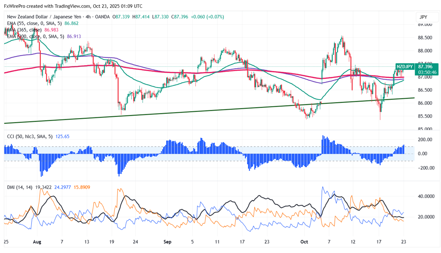Click the EMA 55 value 86.862
Screen dimensions: 441x253
(x=72, y=23)
